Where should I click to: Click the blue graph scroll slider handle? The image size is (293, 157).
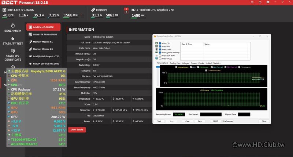coord(158,67)
